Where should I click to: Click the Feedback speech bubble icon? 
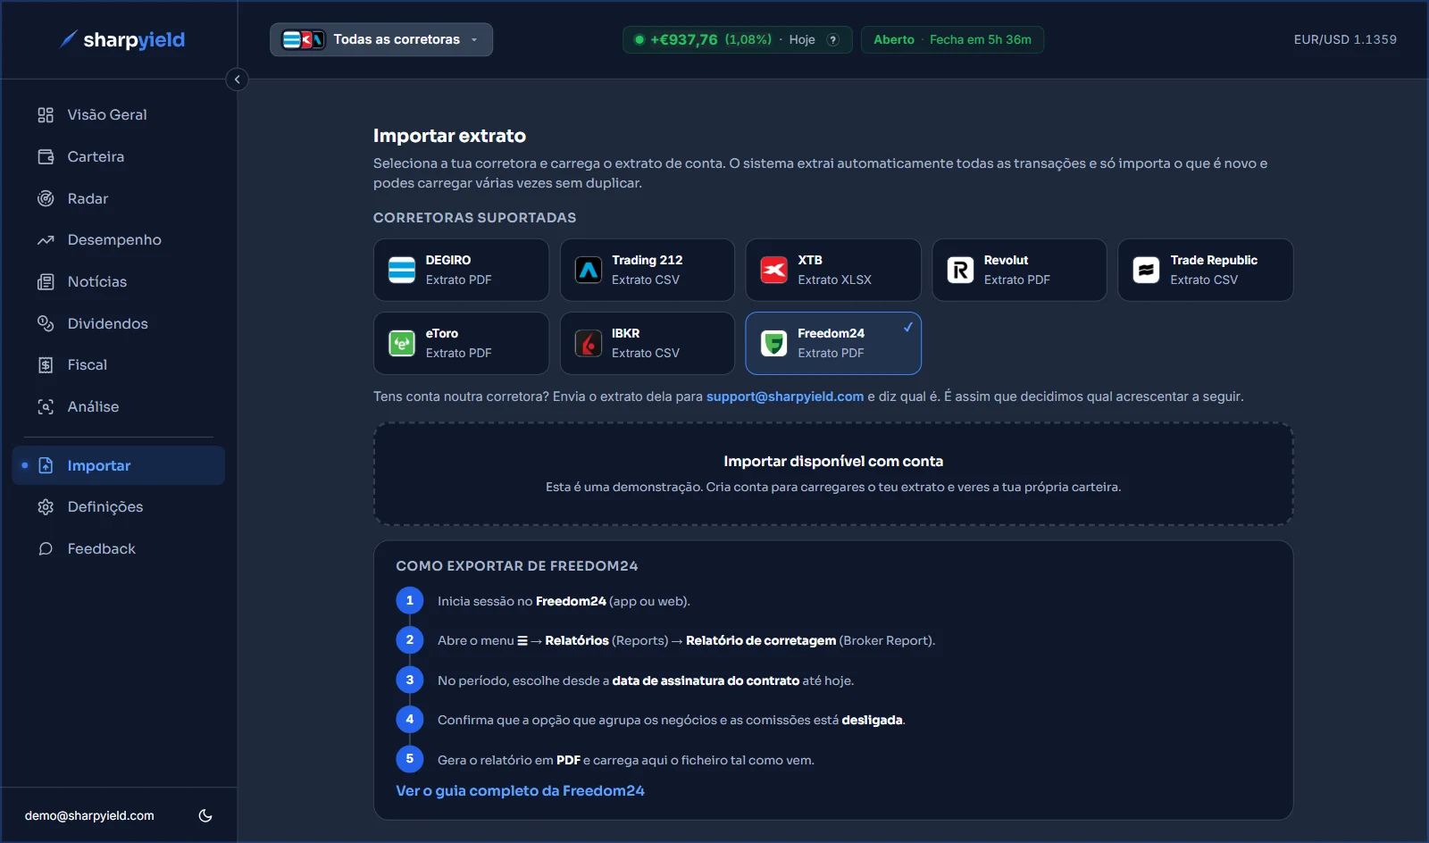[46, 548]
